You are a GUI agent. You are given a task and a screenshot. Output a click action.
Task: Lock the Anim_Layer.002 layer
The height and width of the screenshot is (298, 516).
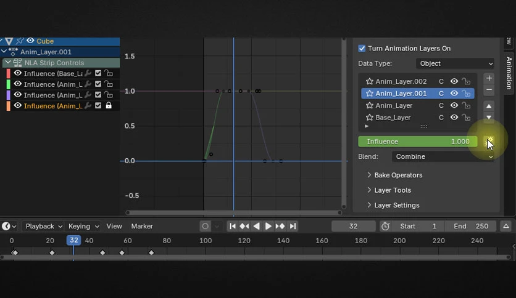466,81
